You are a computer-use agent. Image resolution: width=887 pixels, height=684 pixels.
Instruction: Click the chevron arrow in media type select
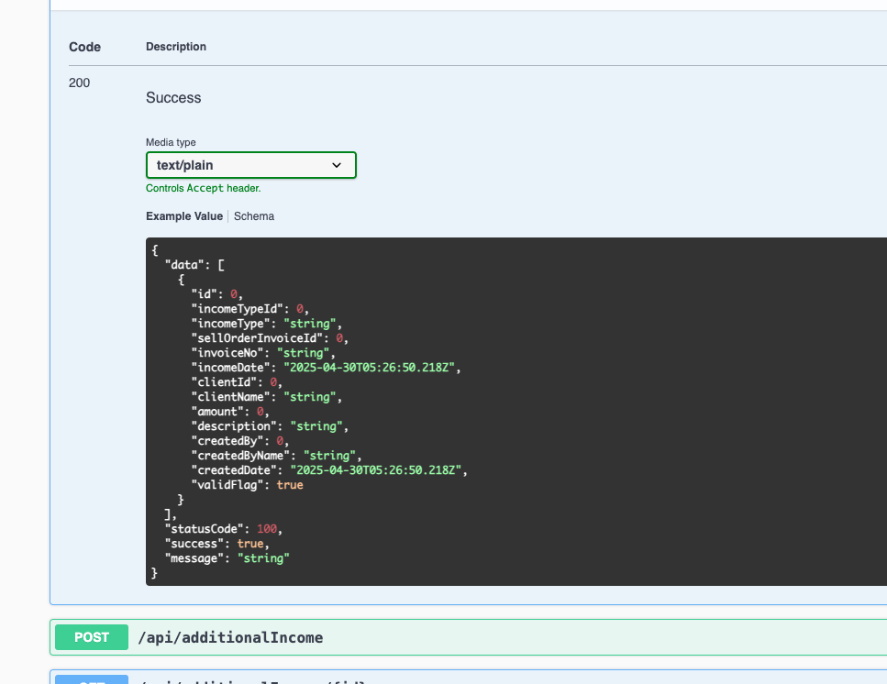pos(337,165)
